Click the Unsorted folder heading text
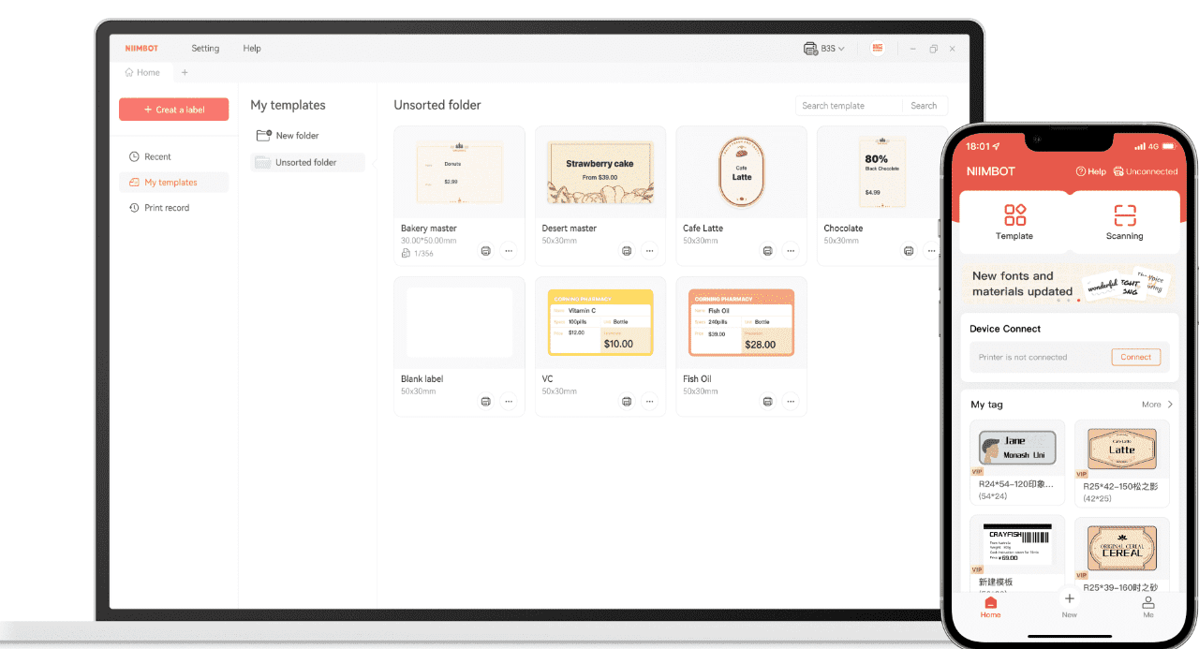The image size is (1199, 649). 437,105
